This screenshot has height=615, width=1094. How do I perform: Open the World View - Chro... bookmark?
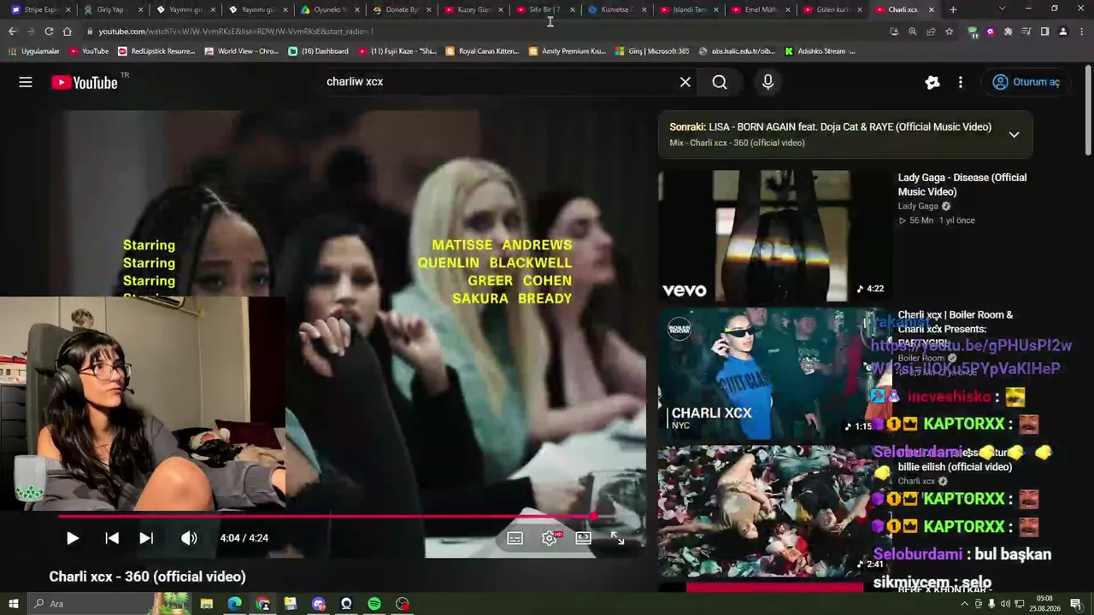tap(242, 51)
